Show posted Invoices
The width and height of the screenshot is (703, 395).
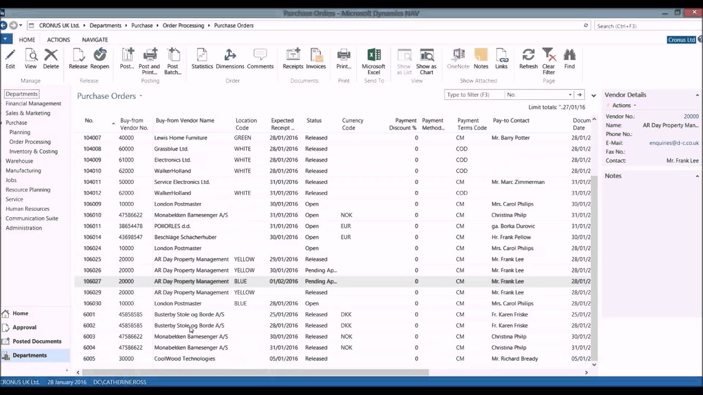[x=316, y=59]
